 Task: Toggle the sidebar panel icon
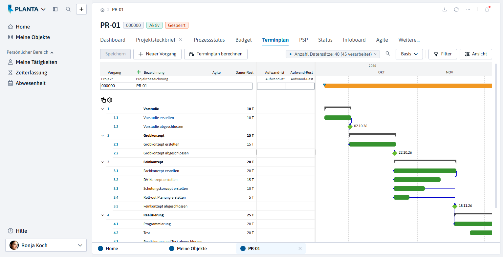tap(55, 9)
